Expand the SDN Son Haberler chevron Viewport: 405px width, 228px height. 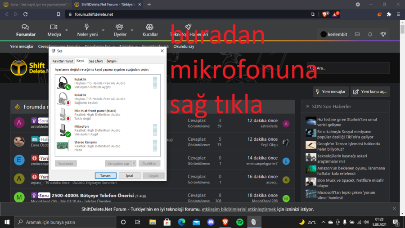tap(308, 107)
